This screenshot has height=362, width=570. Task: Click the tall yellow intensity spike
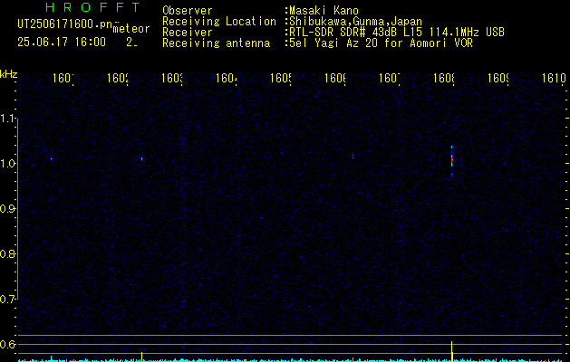pyautogui.click(x=452, y=351)
